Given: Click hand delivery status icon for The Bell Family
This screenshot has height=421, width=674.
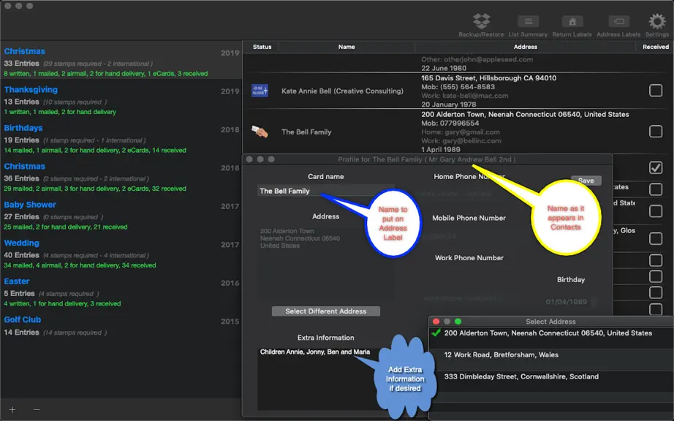Looking at the screenshot, I should tap(260, 132).
